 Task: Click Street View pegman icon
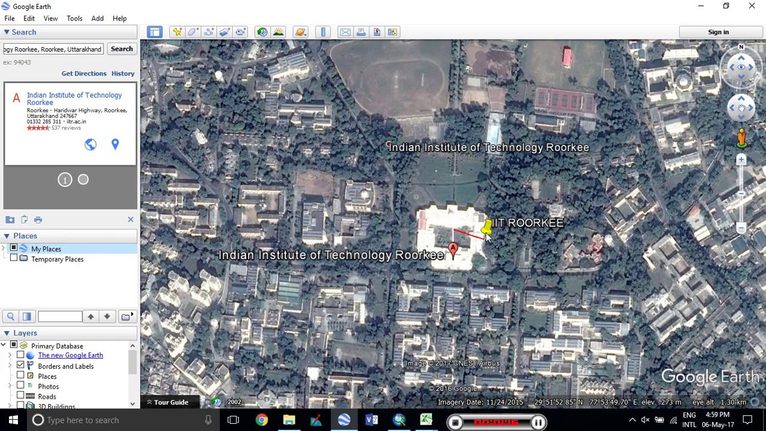741,138
